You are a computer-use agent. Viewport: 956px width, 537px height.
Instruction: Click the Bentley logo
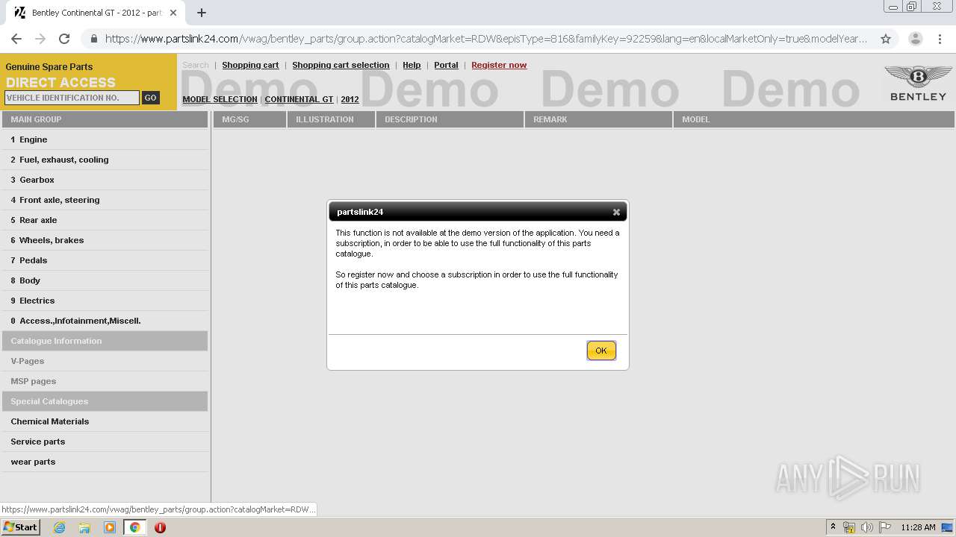[x=918, y=83]
